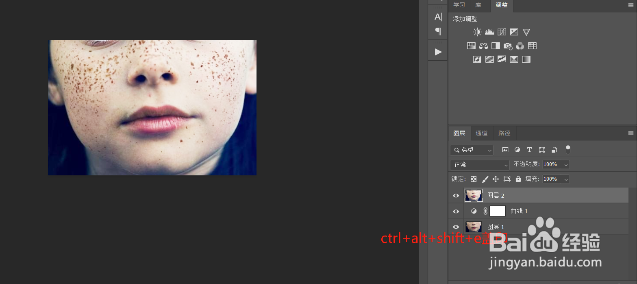The image size is (637, 284).
Task: Open the 正常 blend mode dropdown
Action: (480, 165)
